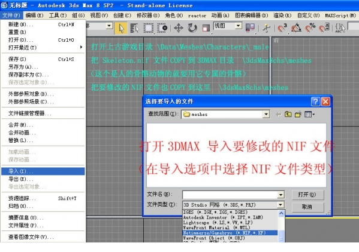
Task: Choose 导入(I) menu entry
Action: [x=43, y=171]
